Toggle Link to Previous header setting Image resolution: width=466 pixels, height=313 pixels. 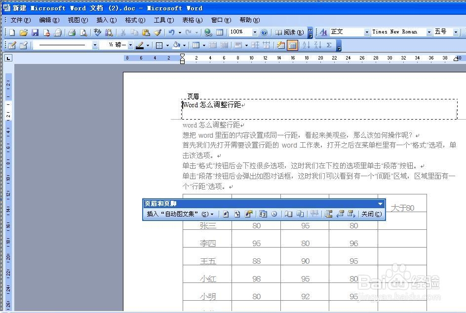(x=314, y=214)
